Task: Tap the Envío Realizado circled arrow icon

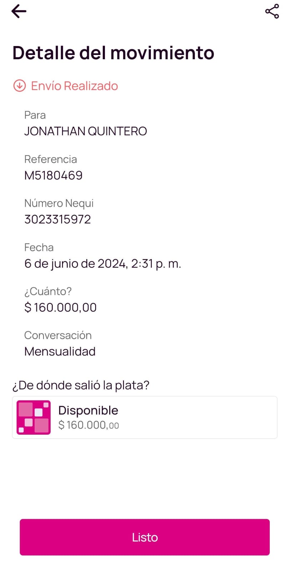Action: pyautogui.click(x=20, y=86)
